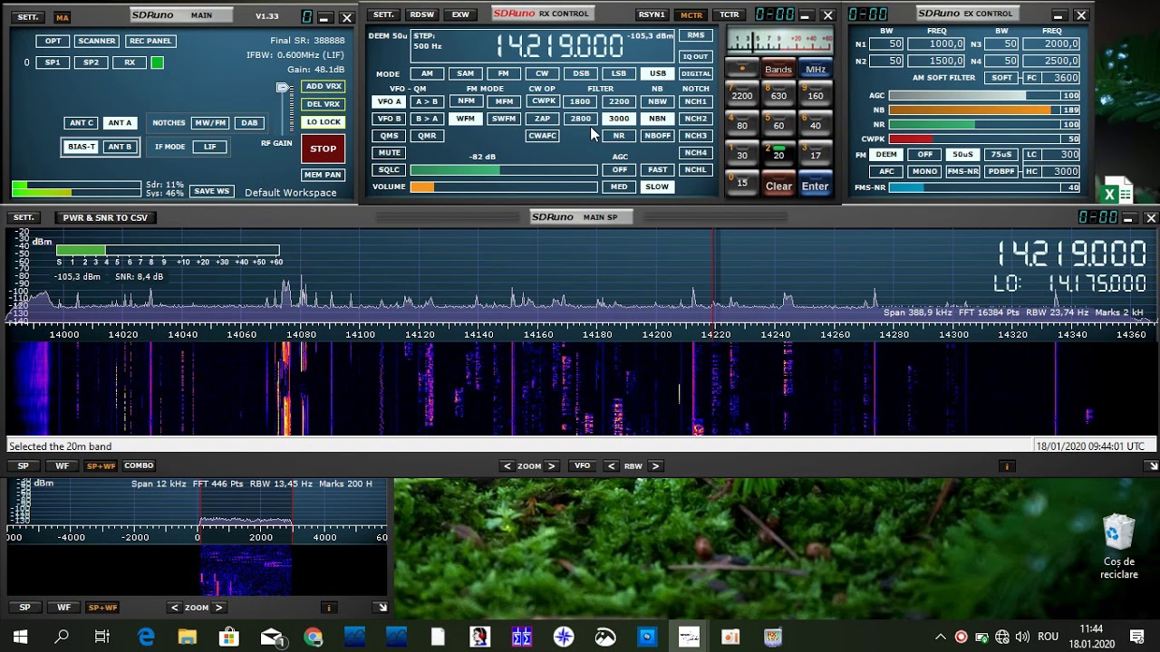Switch main spectrum to WF view
1160x652 pixels.
(x=62, y=466)
